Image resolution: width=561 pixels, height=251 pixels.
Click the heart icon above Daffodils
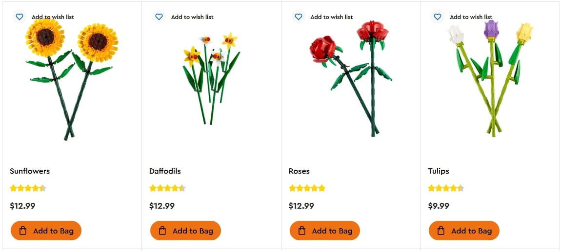point(159,17)
